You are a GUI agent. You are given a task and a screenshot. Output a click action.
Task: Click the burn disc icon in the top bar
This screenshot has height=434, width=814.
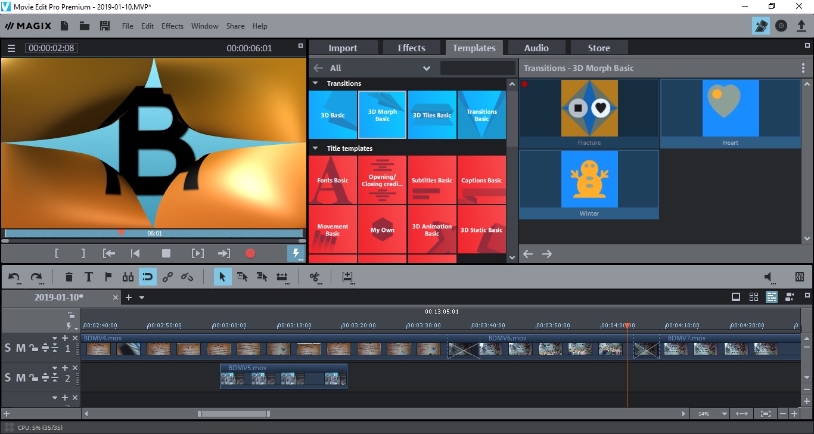[782, 26]
